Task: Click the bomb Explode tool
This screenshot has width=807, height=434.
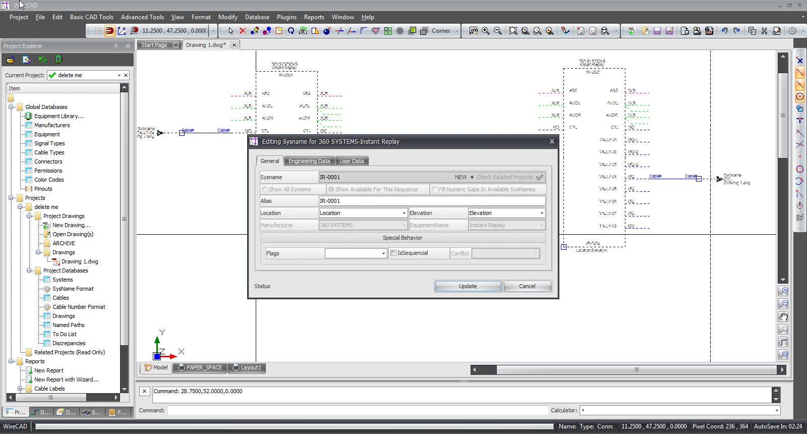Action: [327, 31]
